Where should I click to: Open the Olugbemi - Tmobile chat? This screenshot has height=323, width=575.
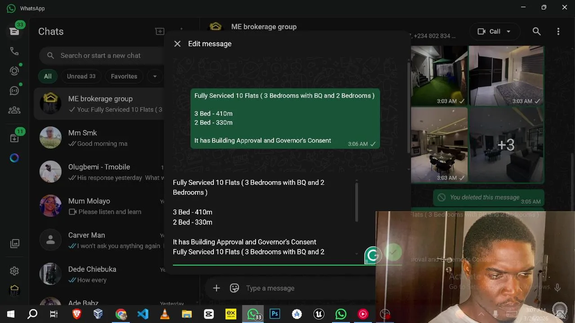[99, 172]
